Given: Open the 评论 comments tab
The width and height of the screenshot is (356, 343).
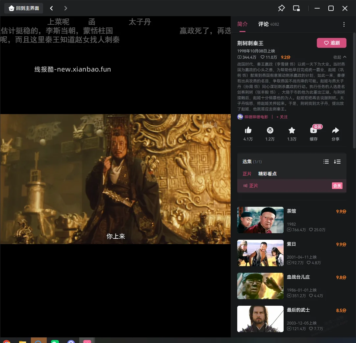Looking at the screenshot, I should (268, 24).
